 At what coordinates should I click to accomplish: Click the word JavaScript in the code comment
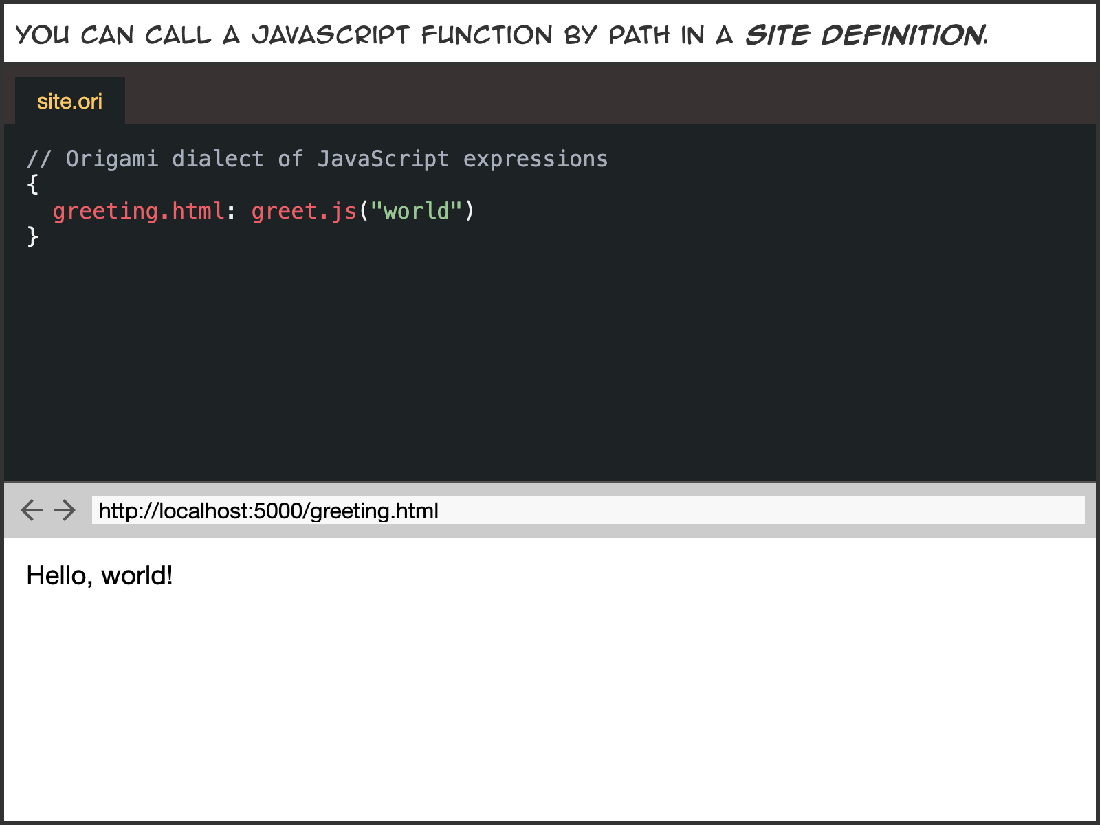pos(383,159)
